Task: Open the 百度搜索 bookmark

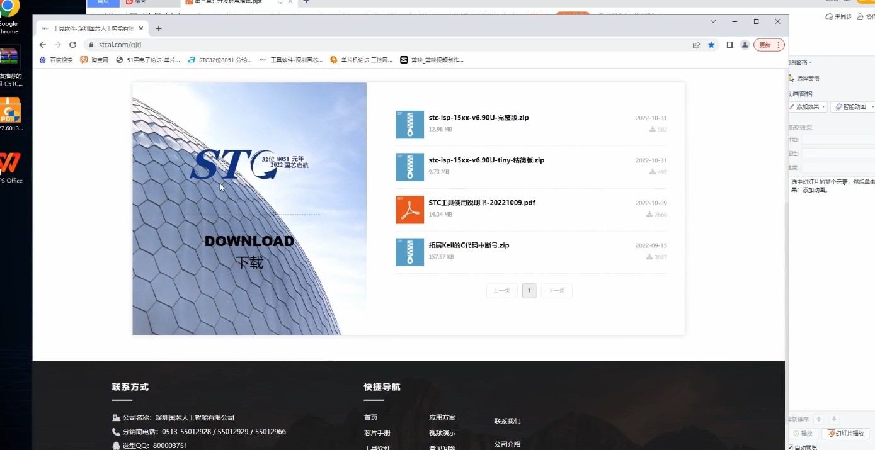Action: coord(56,60)
